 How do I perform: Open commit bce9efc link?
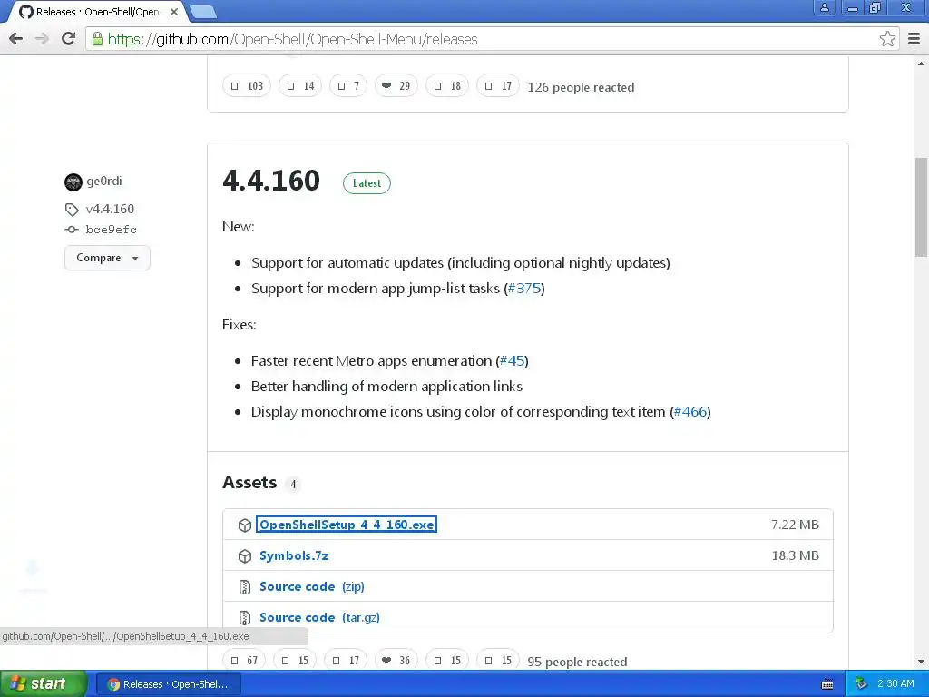coord(111,230)
